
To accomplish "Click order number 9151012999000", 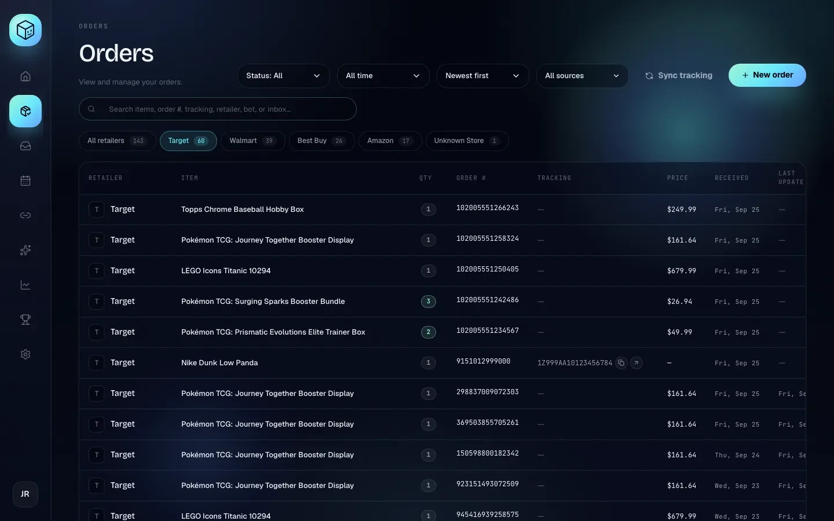I will (484, 361).
